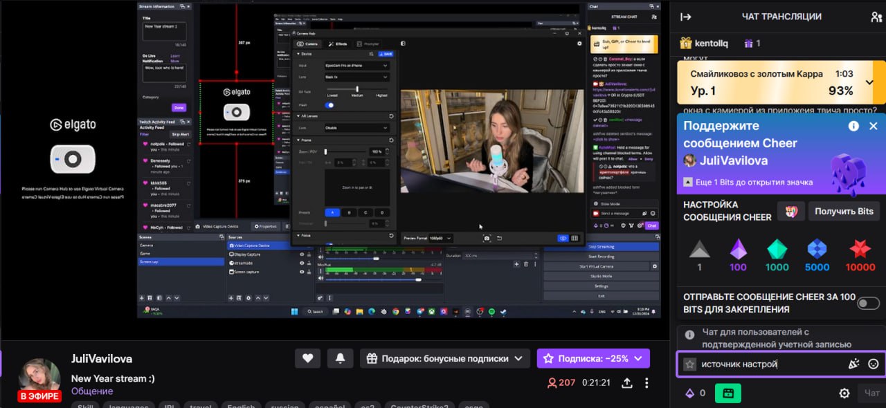Show info about Cheer support
The image size is (886, 408).
(x=853, y=126)
